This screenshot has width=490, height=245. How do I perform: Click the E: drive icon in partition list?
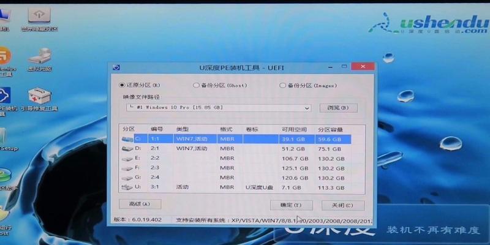click(127, 159)
